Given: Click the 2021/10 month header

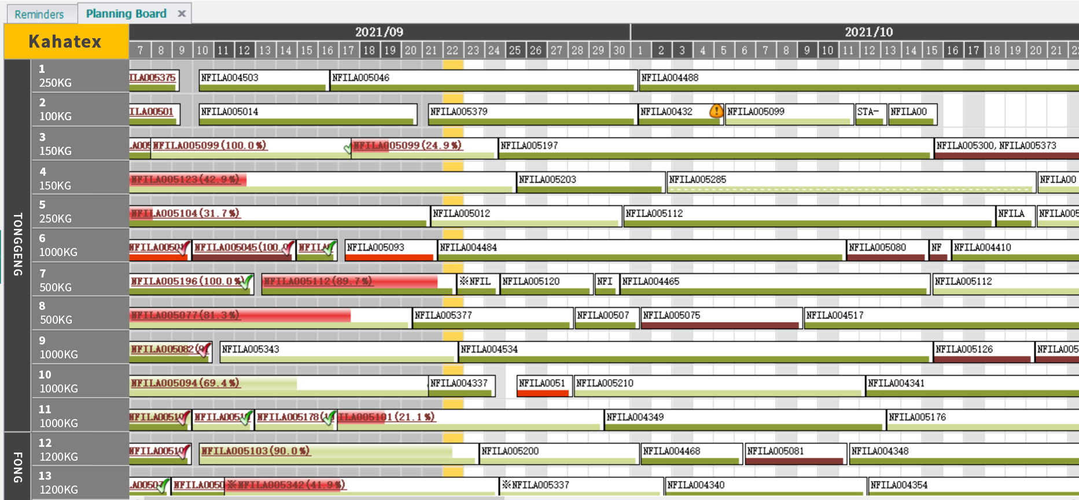Looking at the screenshot, I should click(x=868, y=32).
